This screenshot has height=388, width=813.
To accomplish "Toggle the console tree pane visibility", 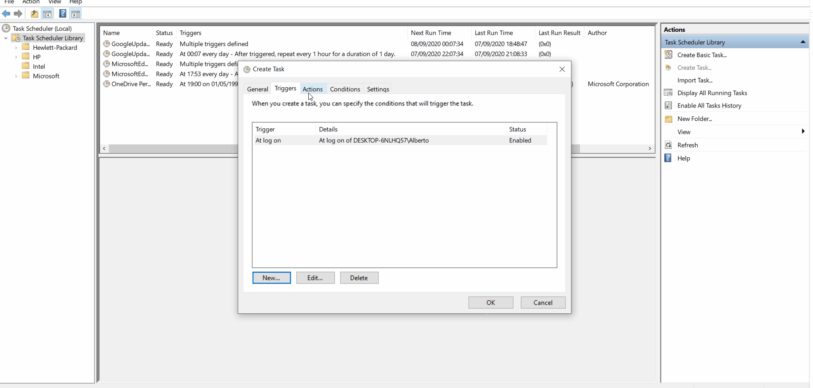I will pyautogui.click(x=48, y=14).
